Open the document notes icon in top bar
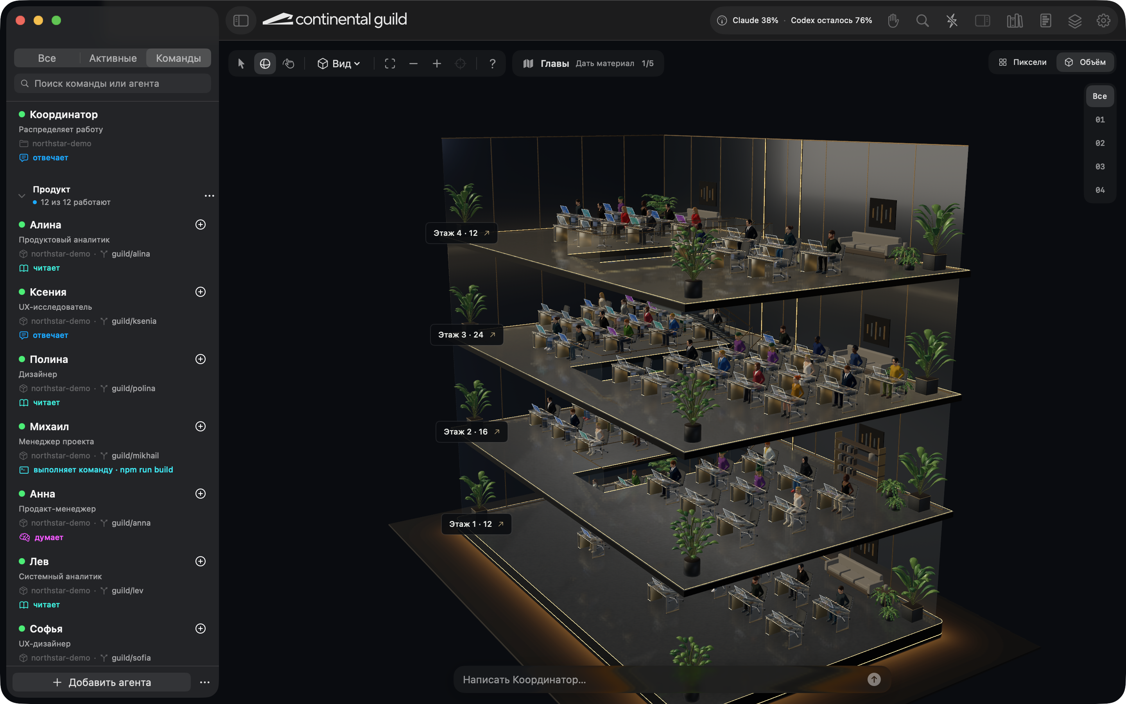The height and width of the screenshot is (704, 1126). (x=1045, y=20)
